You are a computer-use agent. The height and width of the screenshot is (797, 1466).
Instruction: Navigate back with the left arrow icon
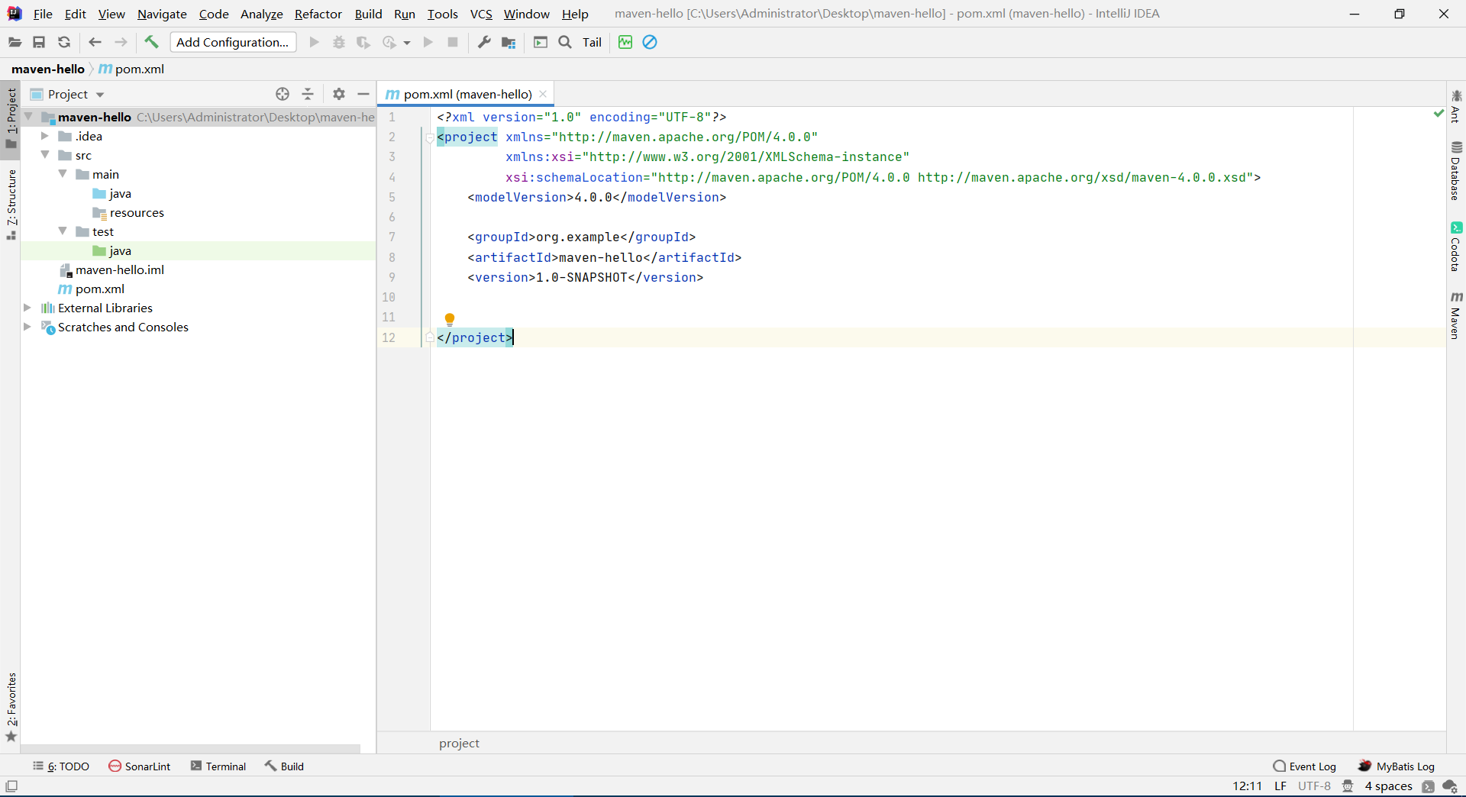[x=95, y=43]
